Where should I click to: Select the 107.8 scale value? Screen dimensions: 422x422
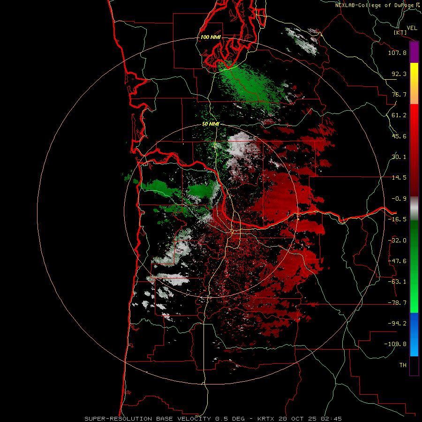(x=397, y=53)
